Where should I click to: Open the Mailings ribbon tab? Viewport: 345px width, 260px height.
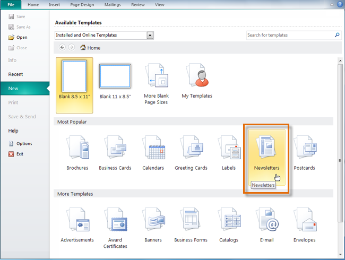point(113,4)
